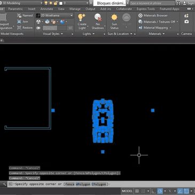Toggle the drawing grid display

[x=137, y=191]
